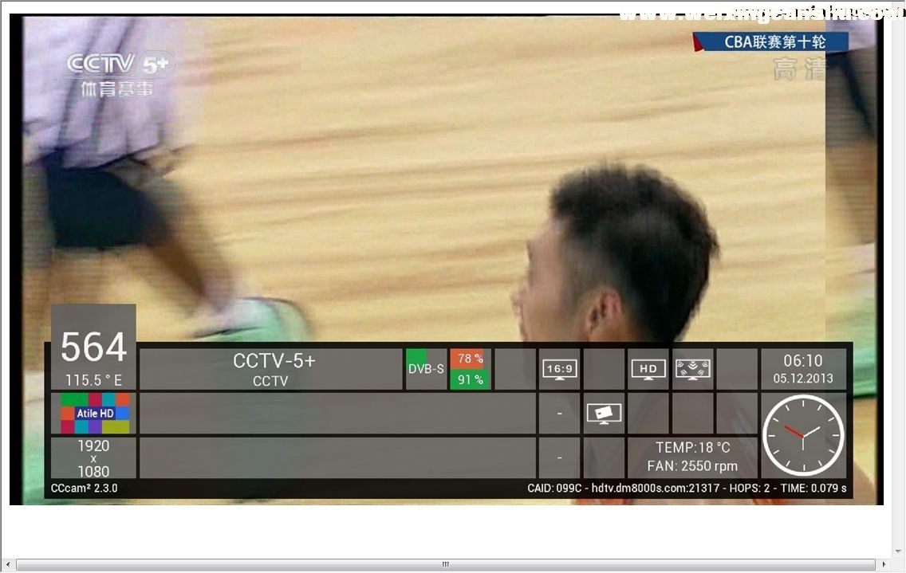
Task: Click the horizontal scrollbar thumb
Action: pos(446,564)
